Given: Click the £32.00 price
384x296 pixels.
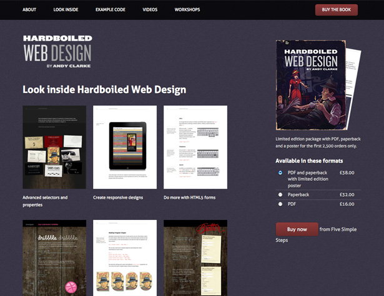Looking at the screenshot, I should [347, 194].
